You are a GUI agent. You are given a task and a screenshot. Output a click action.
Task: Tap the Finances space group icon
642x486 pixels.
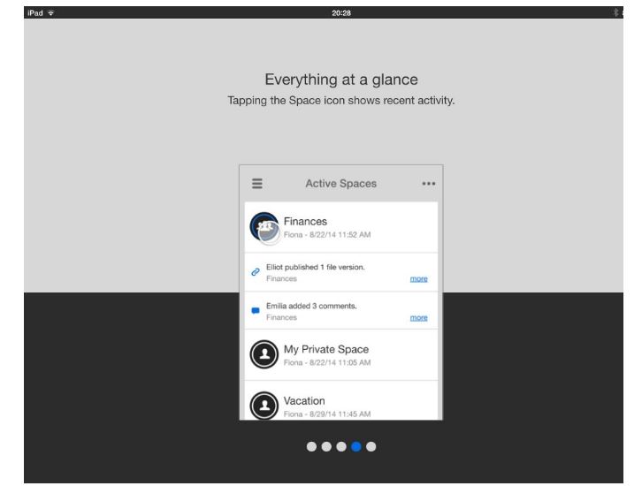point(264,226)
